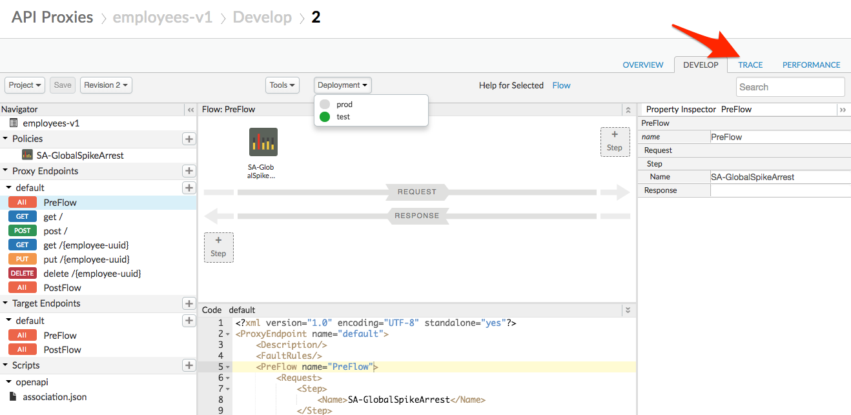
Task: Open the association.json file
Action: (54, 397)
